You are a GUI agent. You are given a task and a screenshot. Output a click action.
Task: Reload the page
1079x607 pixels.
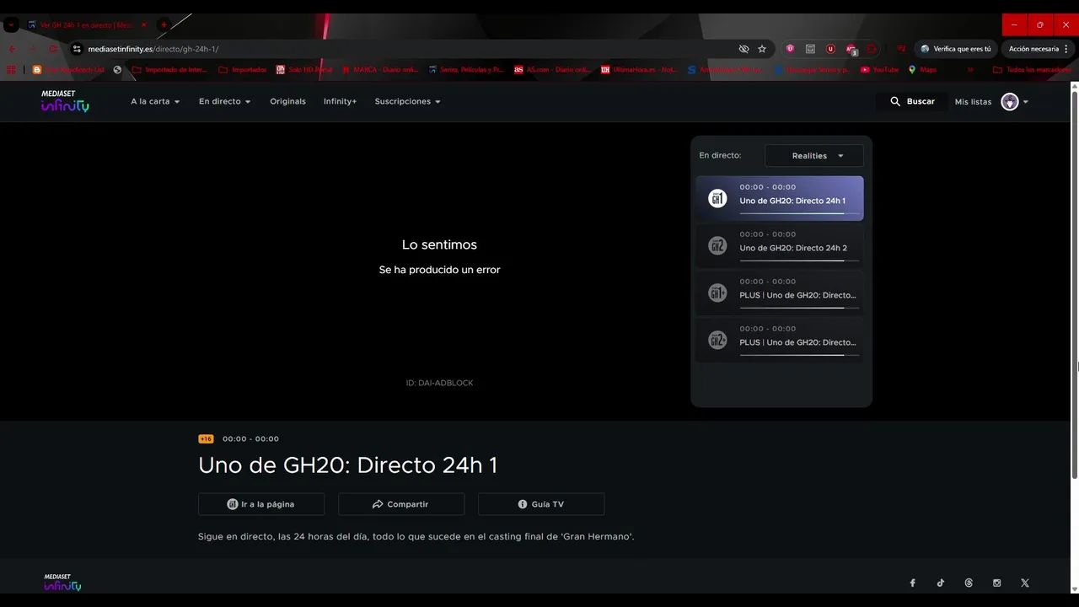coord(52,49)
